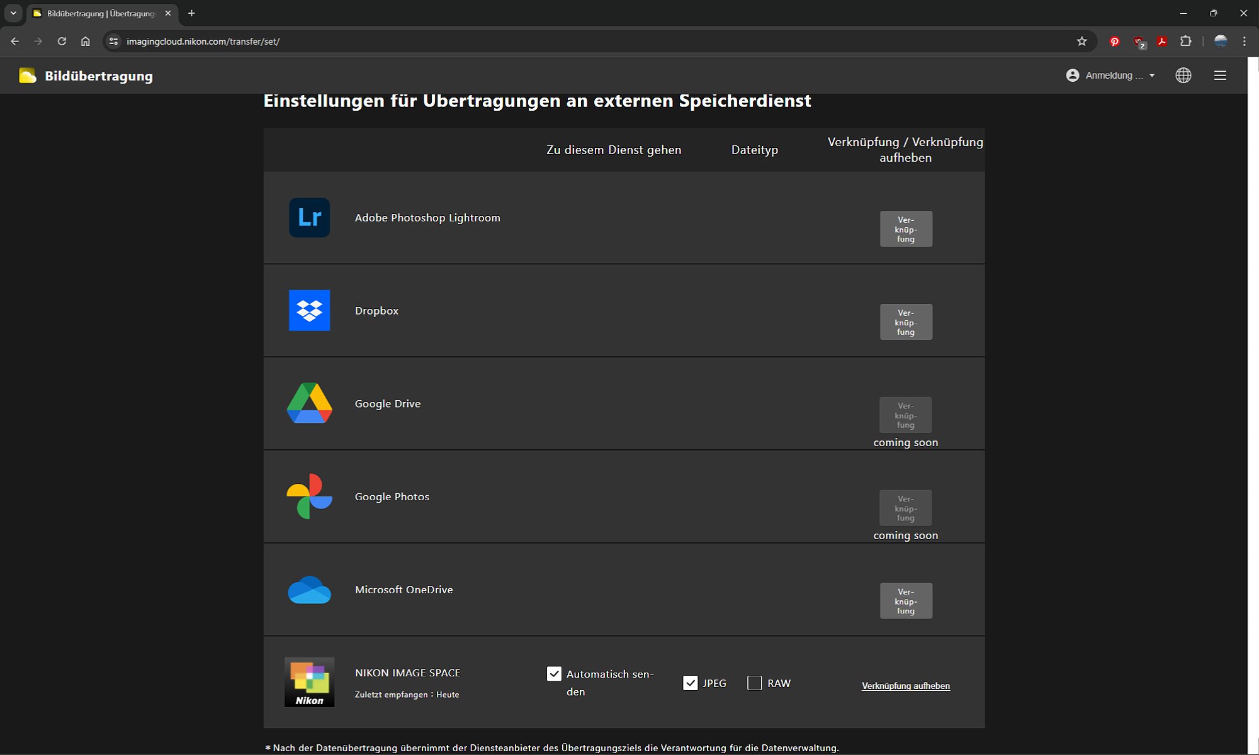The height and width of the screenshot is (755, 1259).
Task: Click Verknüpfung button for Dropbox
Action: [x=905, y=322]
